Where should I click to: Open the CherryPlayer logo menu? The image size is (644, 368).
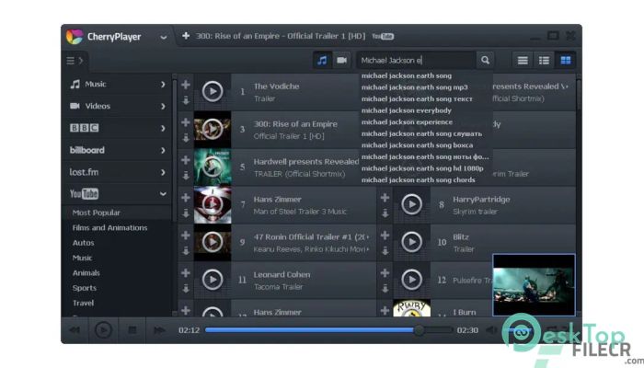[75, 37]
